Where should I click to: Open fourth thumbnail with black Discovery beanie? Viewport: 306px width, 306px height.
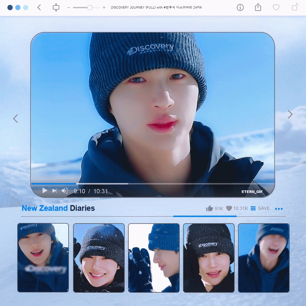[209, 258]
